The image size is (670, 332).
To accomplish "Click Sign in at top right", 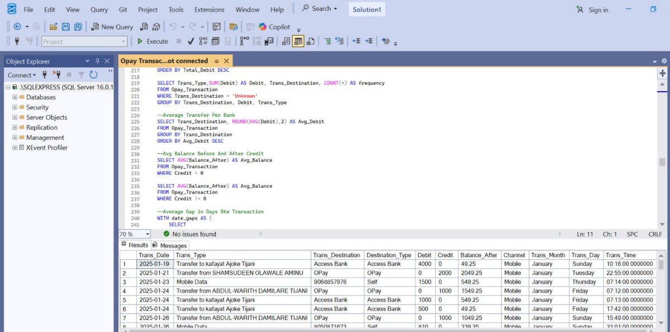I will pos(592,10).
